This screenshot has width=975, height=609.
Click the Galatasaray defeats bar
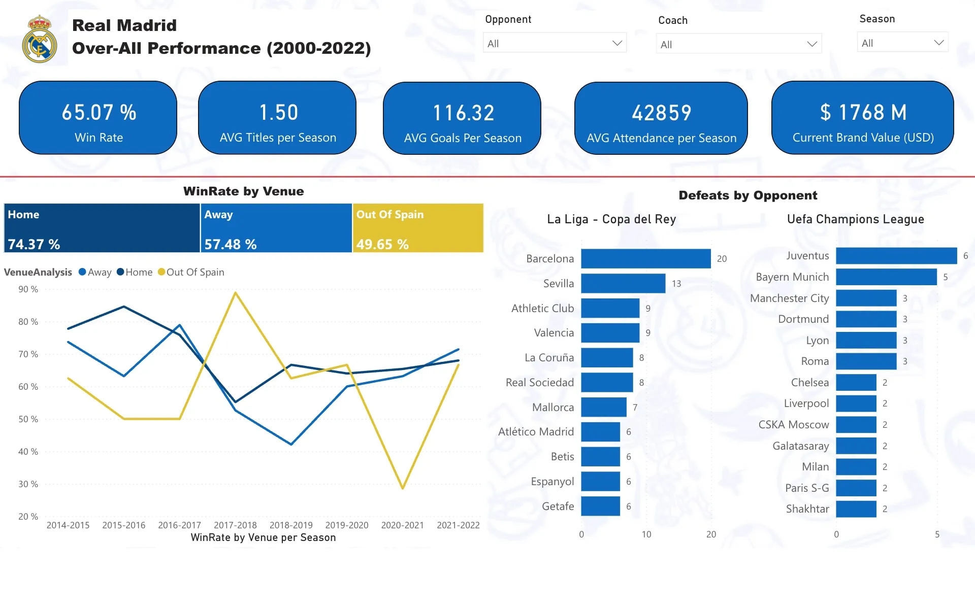click(856, 446)
